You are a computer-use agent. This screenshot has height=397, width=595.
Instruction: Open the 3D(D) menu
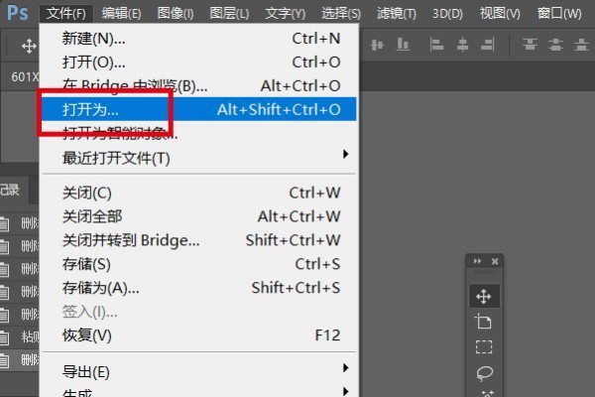click(x=447, y=14)
